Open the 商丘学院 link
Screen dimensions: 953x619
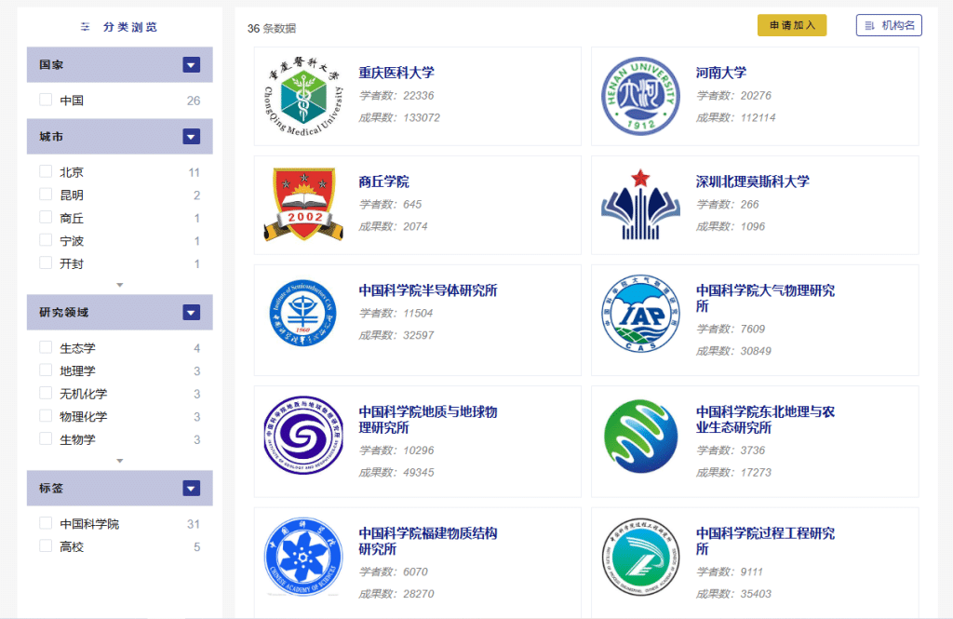[x=384, y=182]
